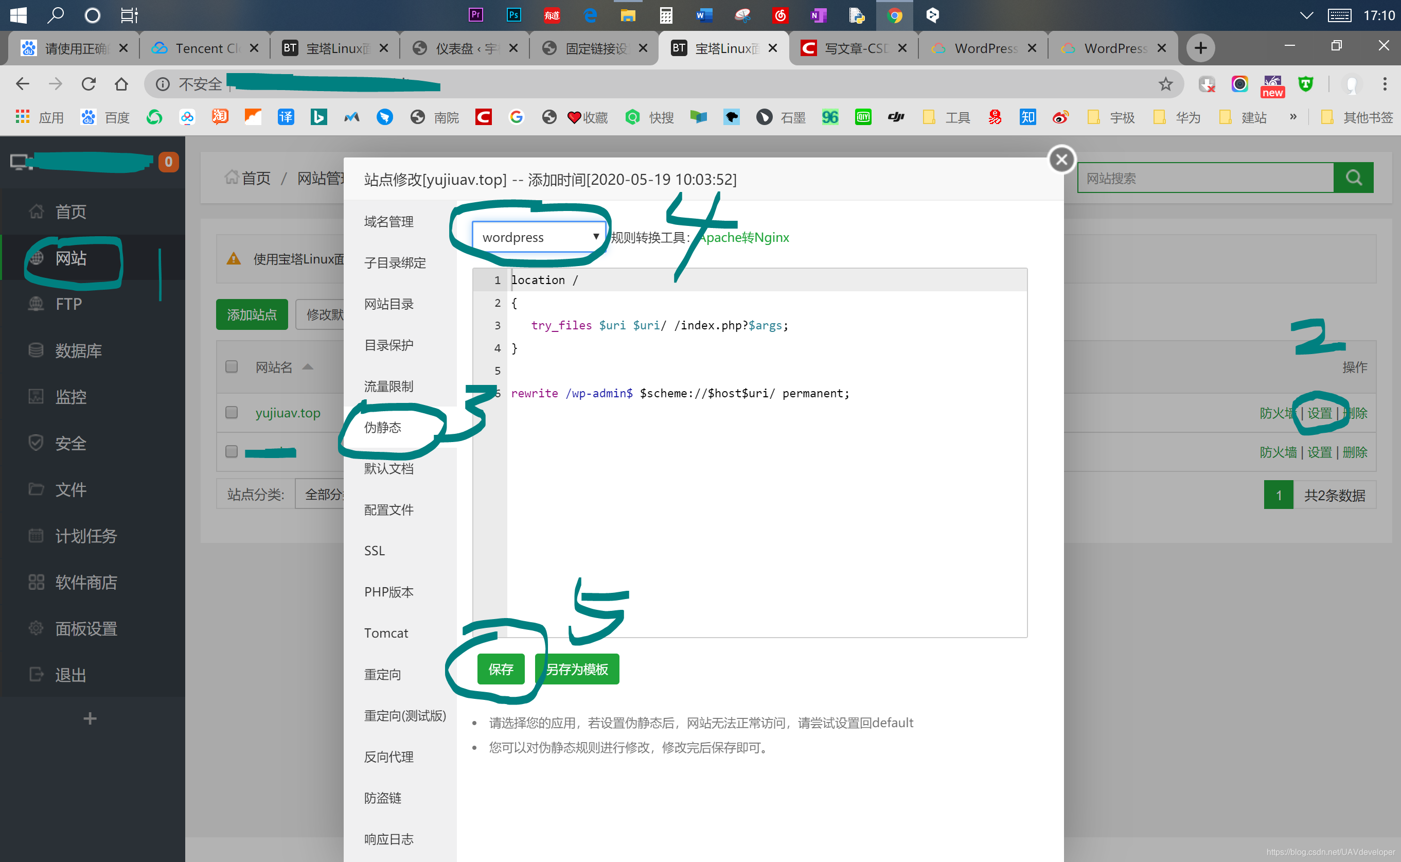Open a new browser tab
The width and height of the screenshot is (1401, 862).
click(x=1200, y=48)
